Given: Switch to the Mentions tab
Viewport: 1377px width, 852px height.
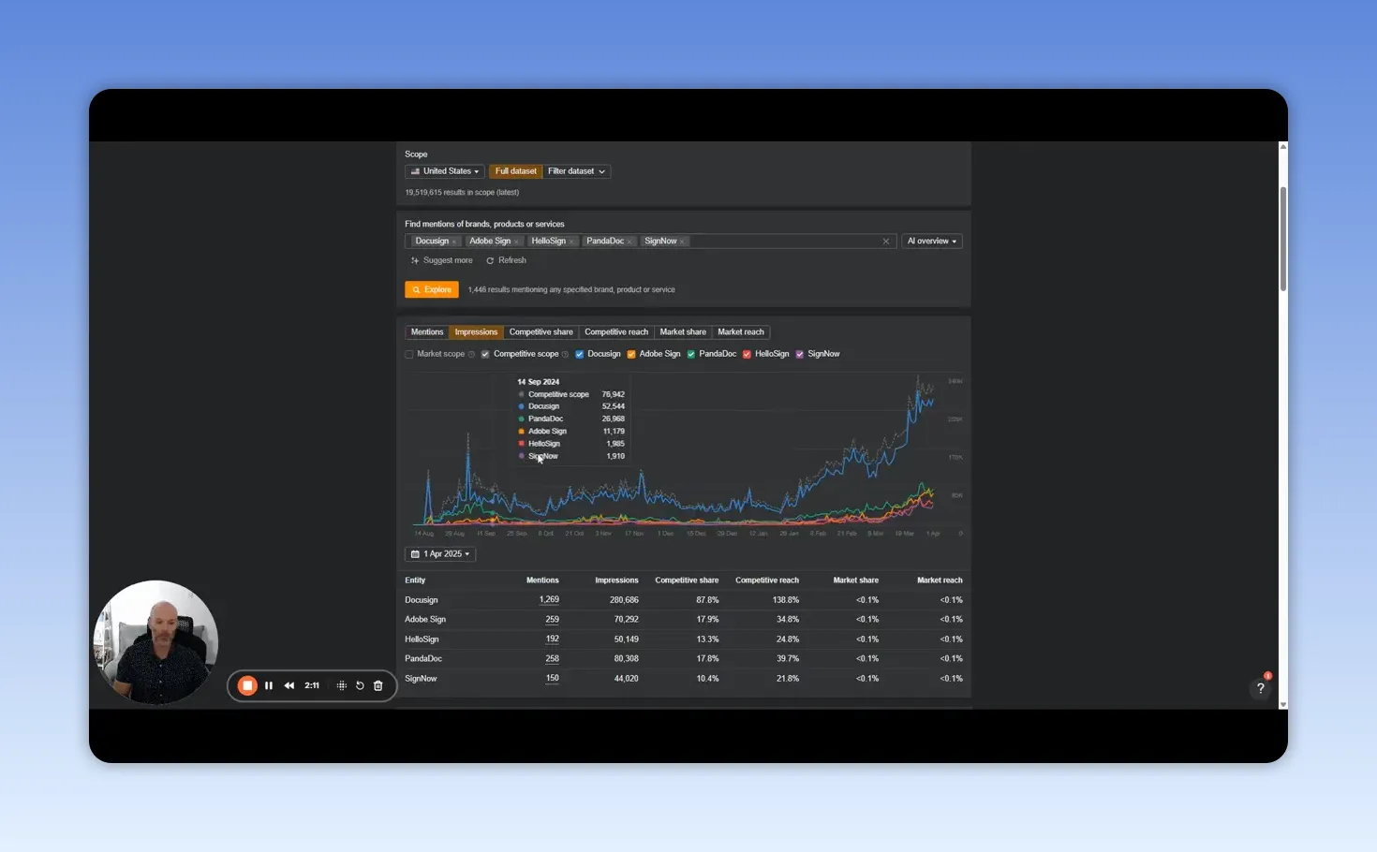Looking at the screenshot, I should [427, 332].
